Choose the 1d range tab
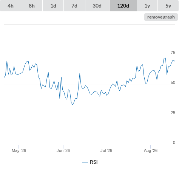The height and width of the screenshot is (172, 179). point(53,6)
